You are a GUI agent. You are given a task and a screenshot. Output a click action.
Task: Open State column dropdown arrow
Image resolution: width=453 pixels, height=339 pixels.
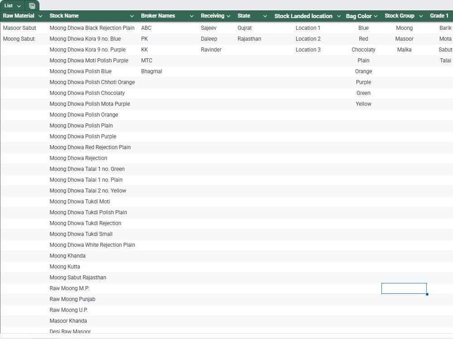[265, 16]
